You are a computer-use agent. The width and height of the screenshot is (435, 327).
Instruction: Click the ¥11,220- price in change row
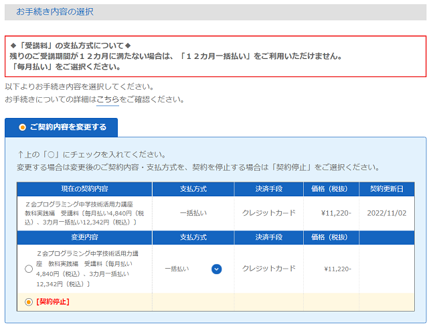pyautogui.click(x=337, y=269)
